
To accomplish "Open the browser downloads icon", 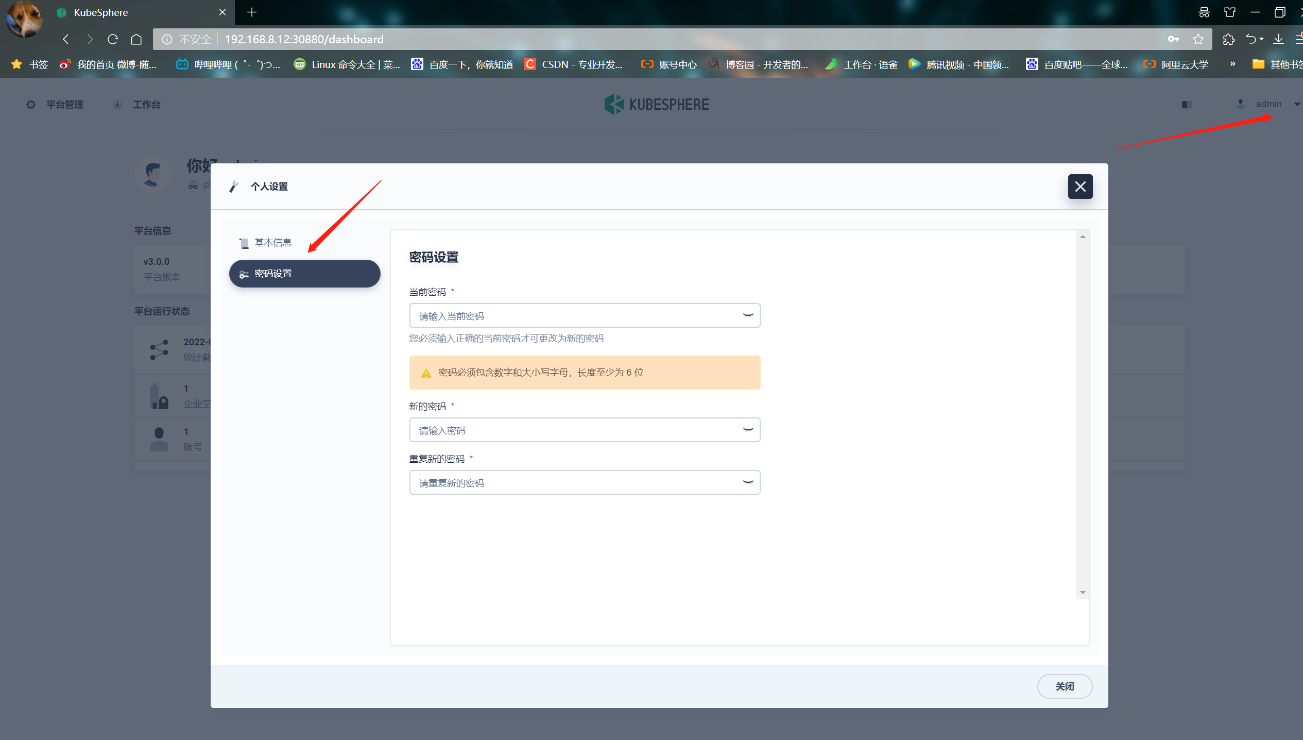I will coord(1278,39).
